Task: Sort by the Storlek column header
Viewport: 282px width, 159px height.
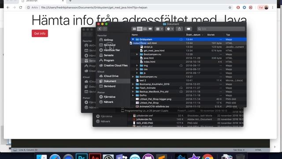Action: coord(211,35)
